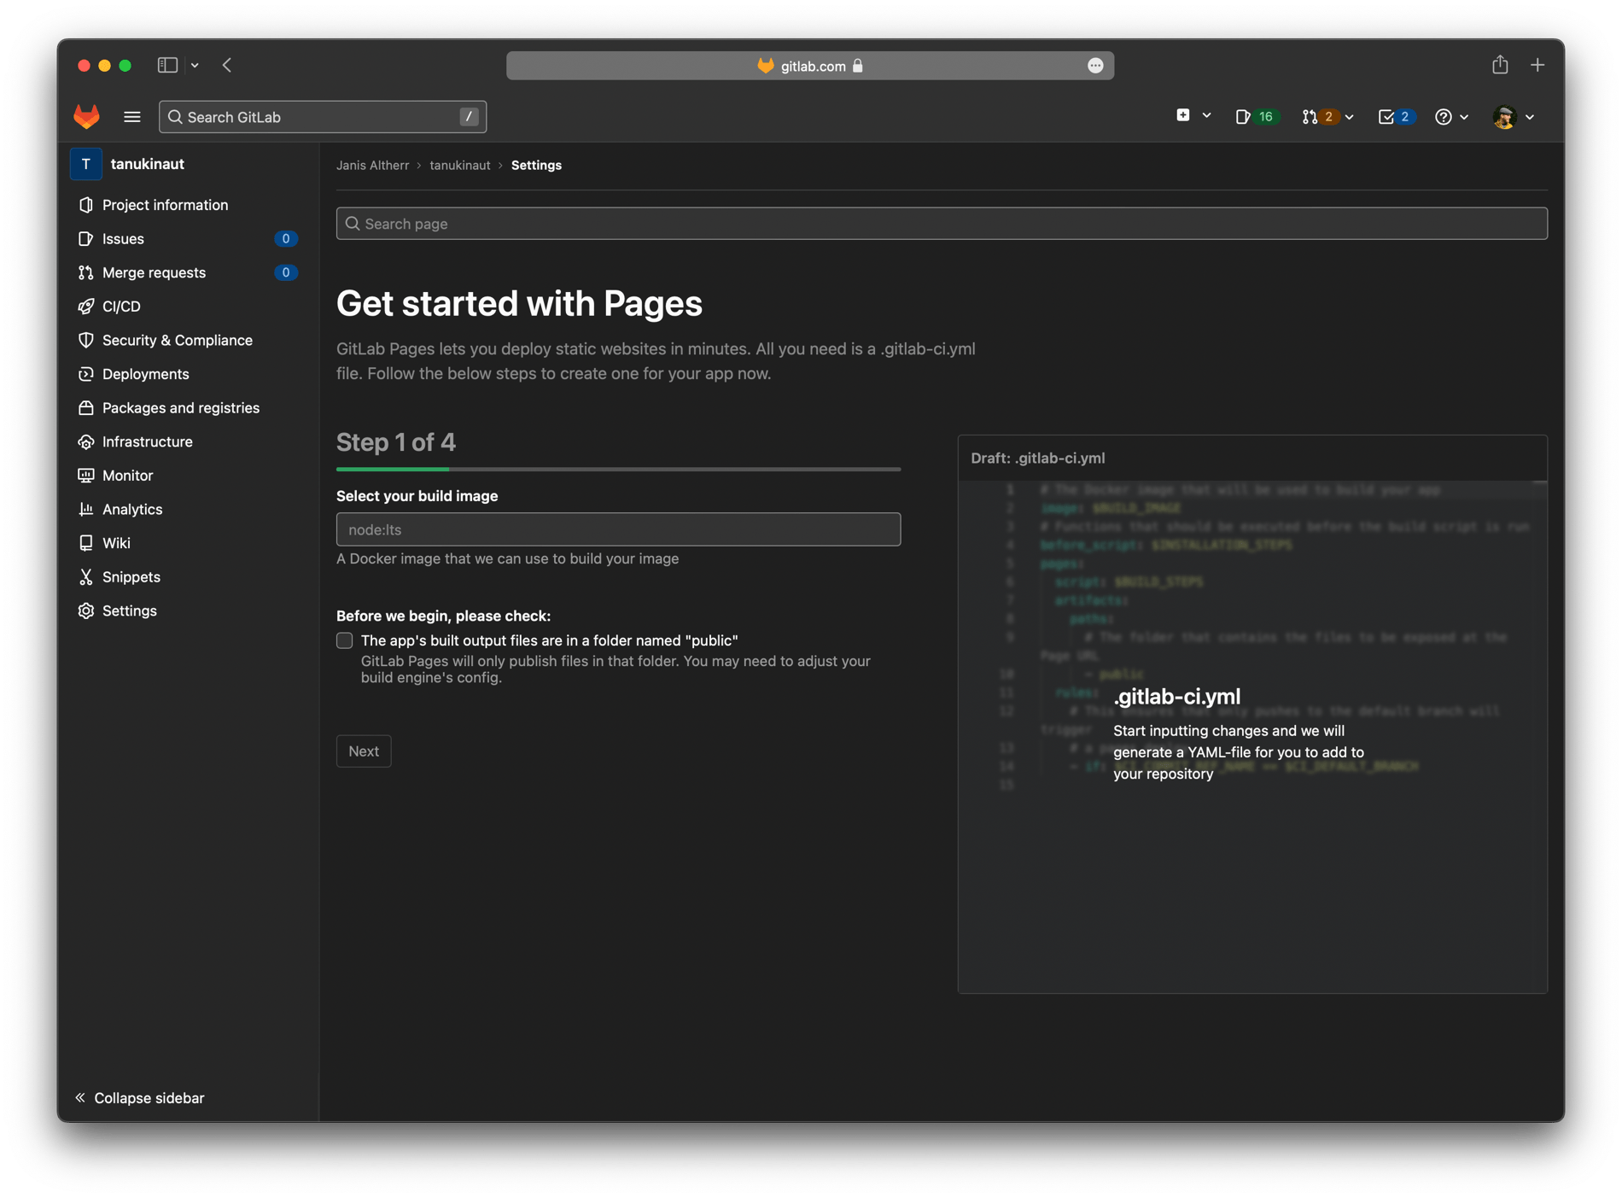Expand the new item creation dropdown
The image size is (1622, 1198).
(1193, 116)
